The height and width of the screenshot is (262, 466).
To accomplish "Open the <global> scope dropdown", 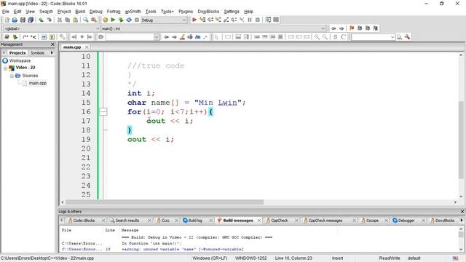I will [x=98, y=28].
